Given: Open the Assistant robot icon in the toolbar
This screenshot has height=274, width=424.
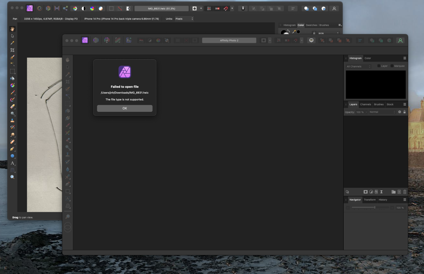Looking at the screenshot, I should (x=311, y=40).
